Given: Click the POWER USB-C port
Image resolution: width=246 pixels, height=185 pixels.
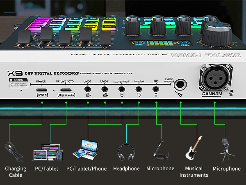Looking at the screenshot, I should 41,90.
